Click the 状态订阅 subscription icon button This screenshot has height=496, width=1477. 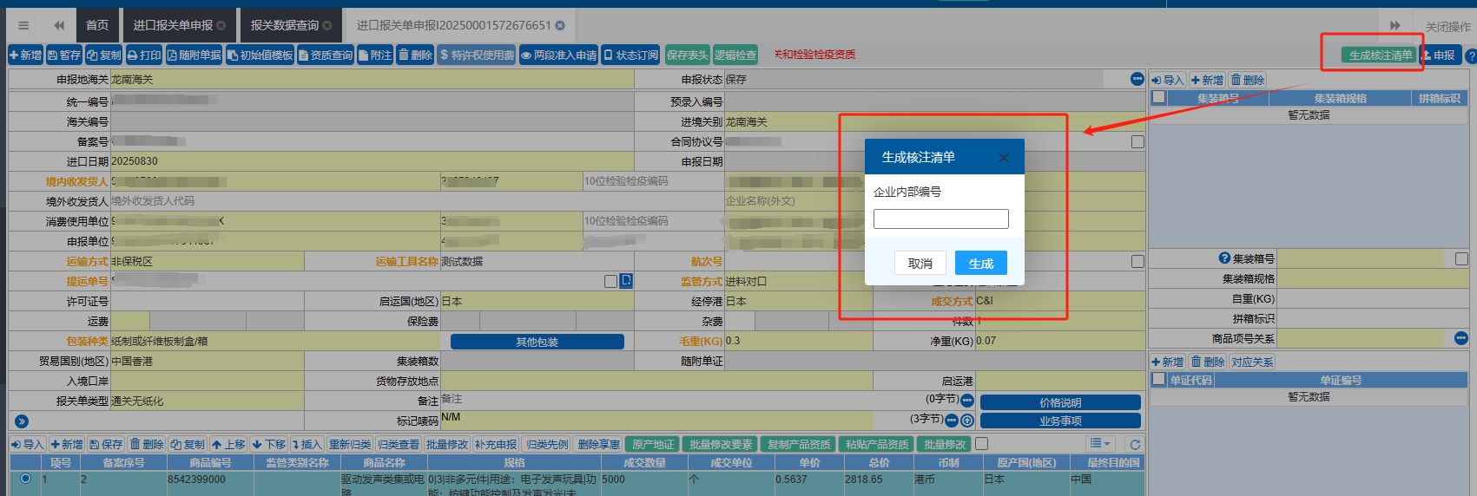(630, 55)
